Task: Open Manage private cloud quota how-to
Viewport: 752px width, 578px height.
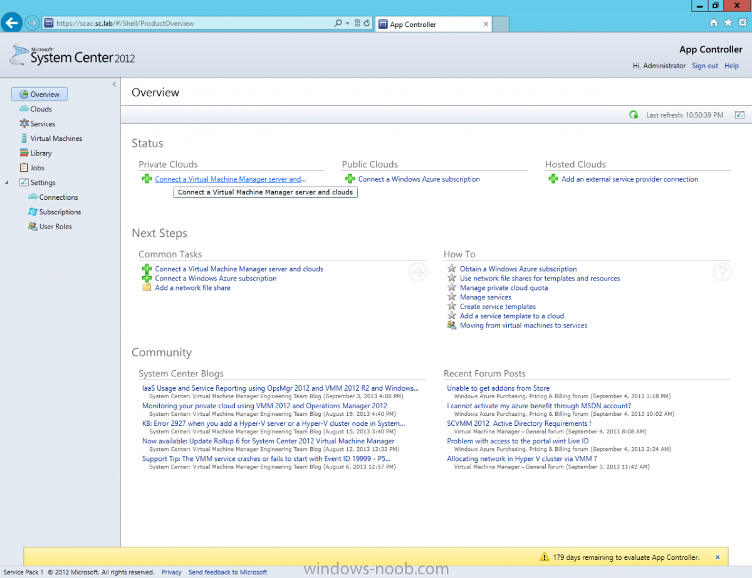Action: (x=504, y=288)
